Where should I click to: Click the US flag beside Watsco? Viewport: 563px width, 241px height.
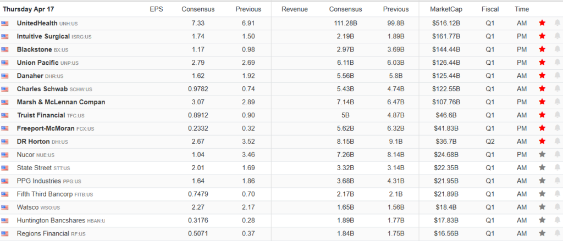pyautogui.click(x=5, y=208)
